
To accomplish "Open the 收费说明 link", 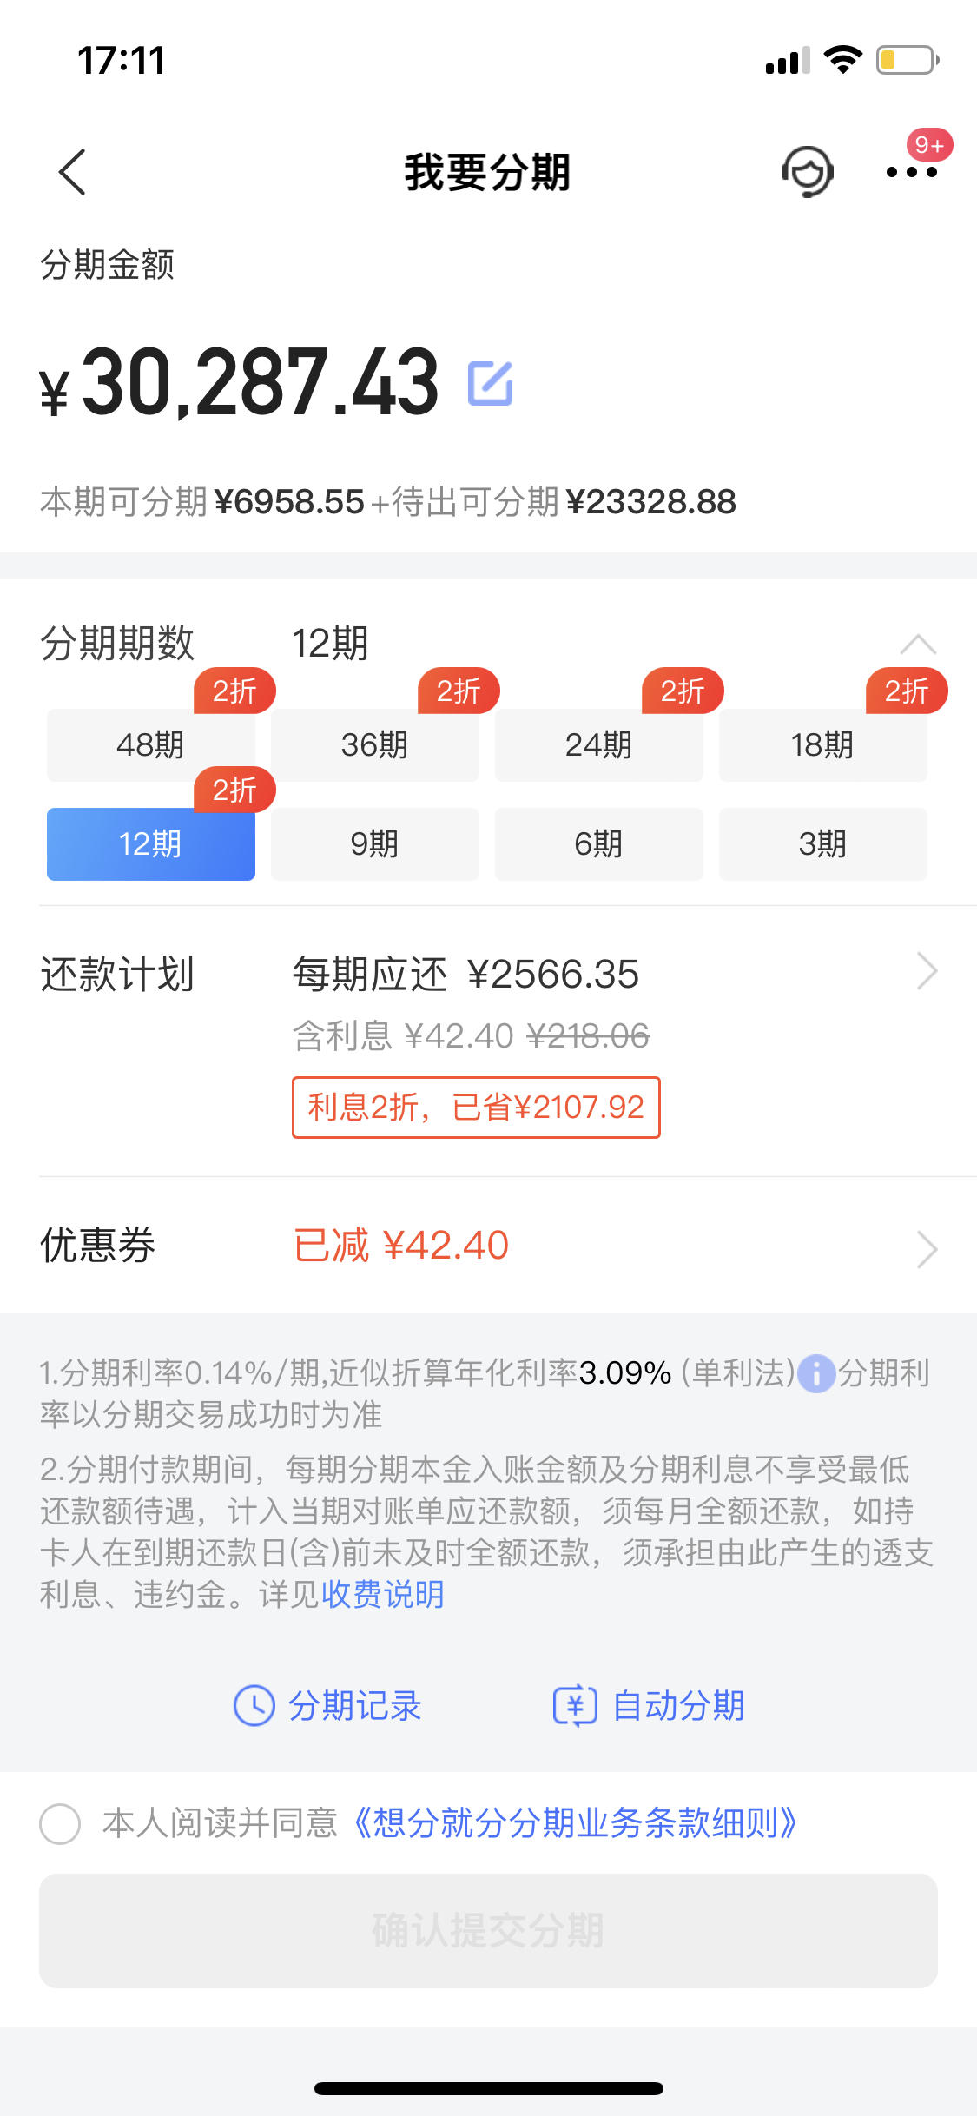I will point(383,1594).
